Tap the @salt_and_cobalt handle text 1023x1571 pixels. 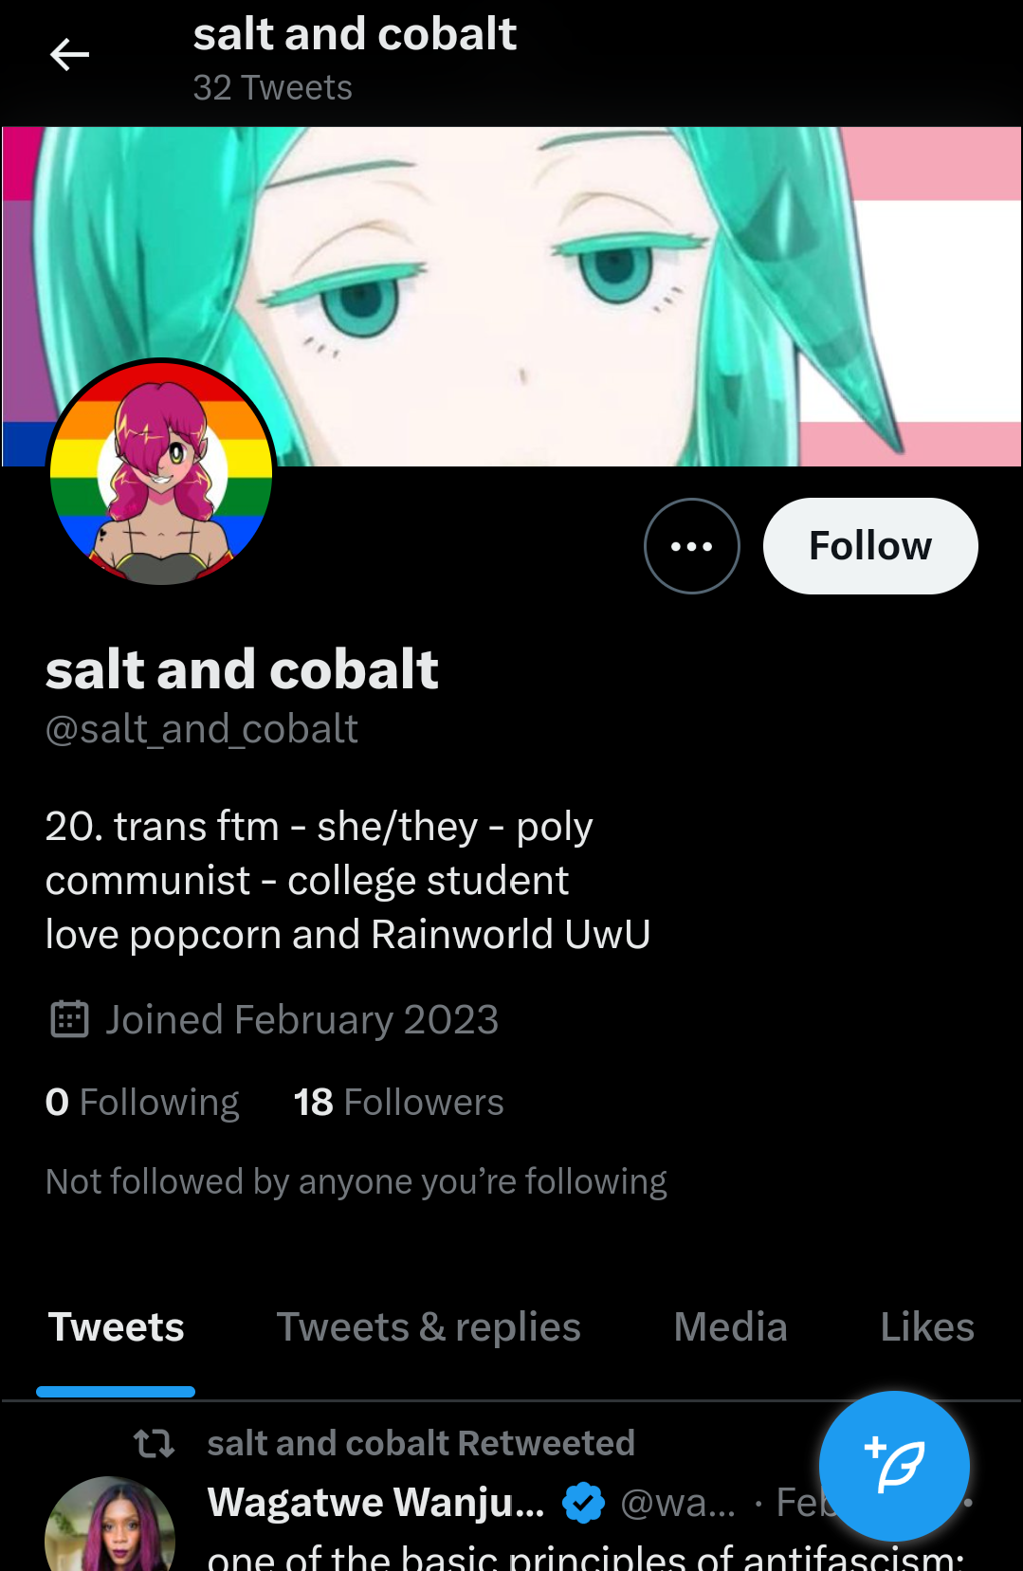(202, 729)
